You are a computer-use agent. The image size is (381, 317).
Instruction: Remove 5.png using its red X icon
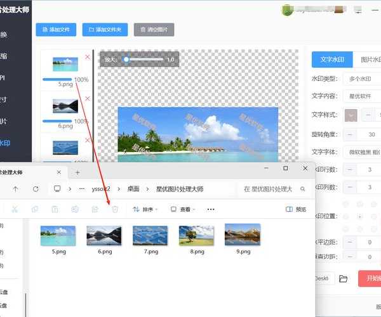coord(88,58)
